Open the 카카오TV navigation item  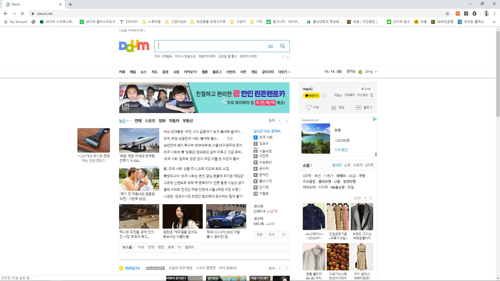pos(190,72)
